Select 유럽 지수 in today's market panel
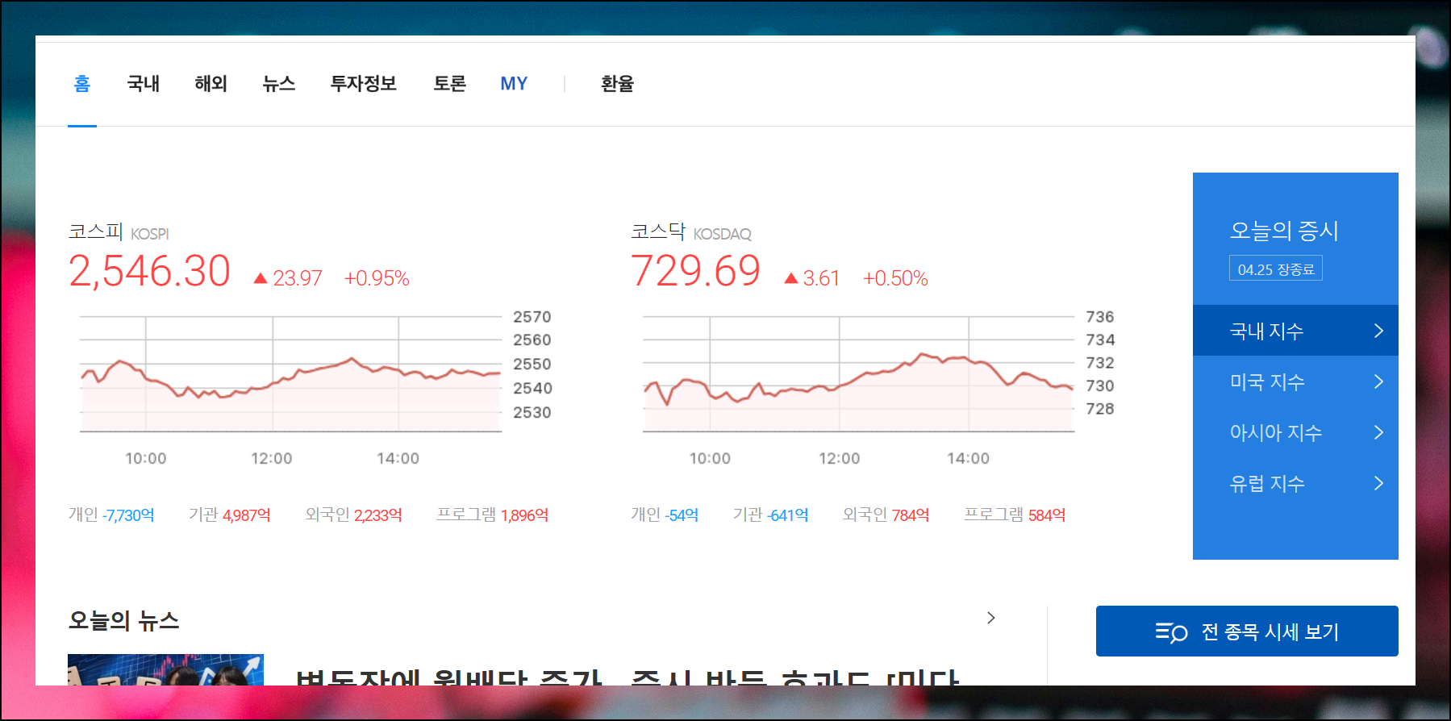This screenshot has width=1451, height=721. tap(1295, 483)
